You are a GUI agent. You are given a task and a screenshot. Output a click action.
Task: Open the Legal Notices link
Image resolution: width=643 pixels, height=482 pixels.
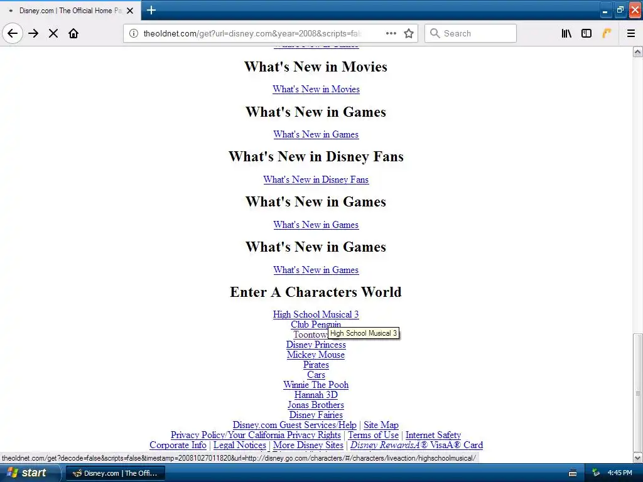click(x=239, y=445)
